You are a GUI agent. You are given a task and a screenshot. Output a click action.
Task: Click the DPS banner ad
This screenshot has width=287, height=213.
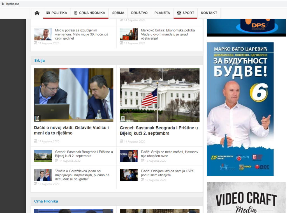click(x=246, y=28)
